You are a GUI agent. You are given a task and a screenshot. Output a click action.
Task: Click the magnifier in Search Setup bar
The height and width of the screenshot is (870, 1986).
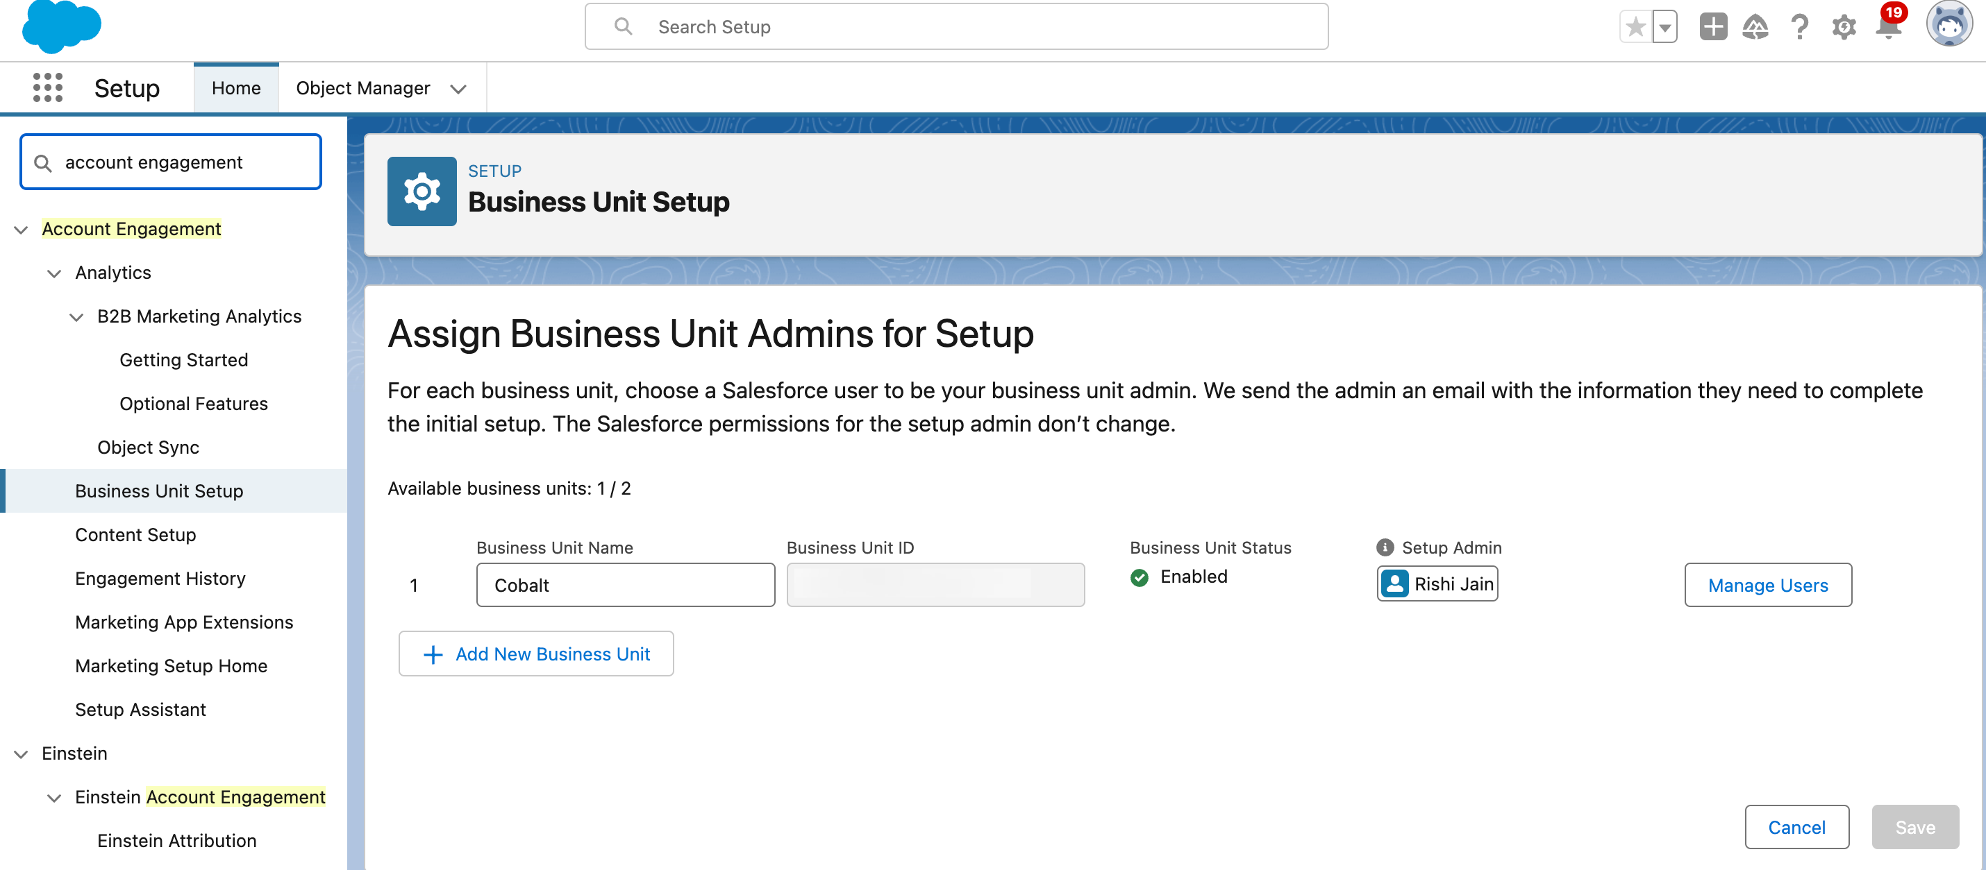click(623, 26)
